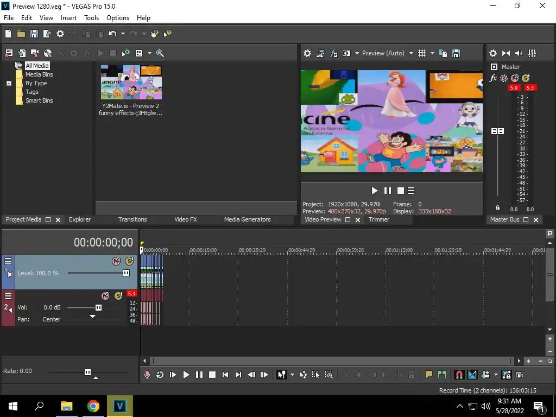
Task: Click Get Media from Web icon
Action: [48, 53]
